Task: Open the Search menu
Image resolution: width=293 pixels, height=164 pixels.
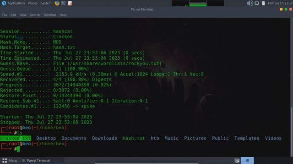Action: click(35, 15)
